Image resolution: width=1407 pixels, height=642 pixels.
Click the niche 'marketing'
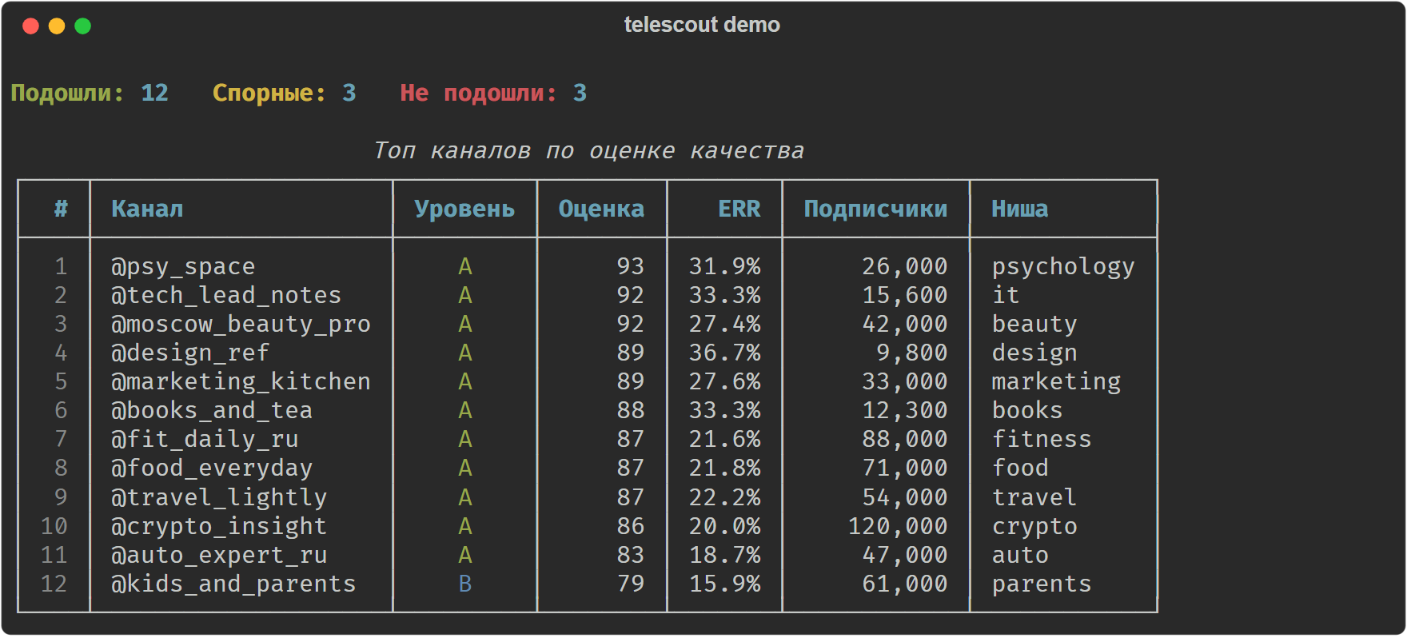(1056, 382)
